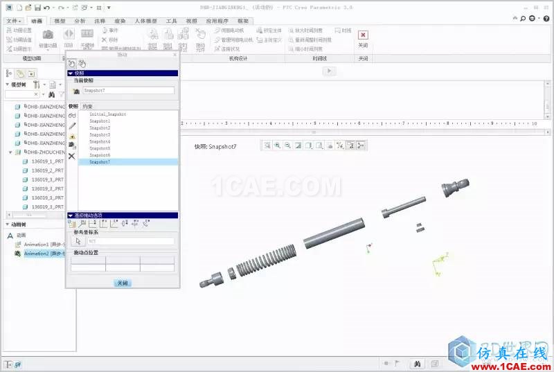Click the X delete icon beside snapshot list

72,156
